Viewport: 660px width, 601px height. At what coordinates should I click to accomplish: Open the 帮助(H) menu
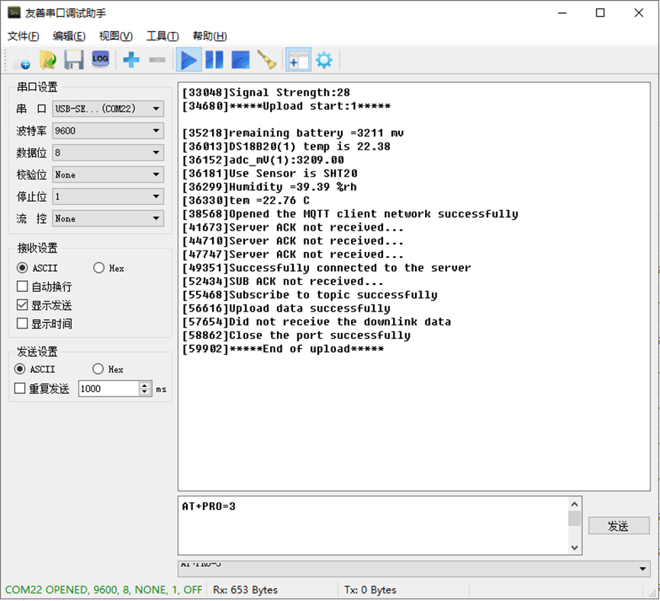coord(210,36)
